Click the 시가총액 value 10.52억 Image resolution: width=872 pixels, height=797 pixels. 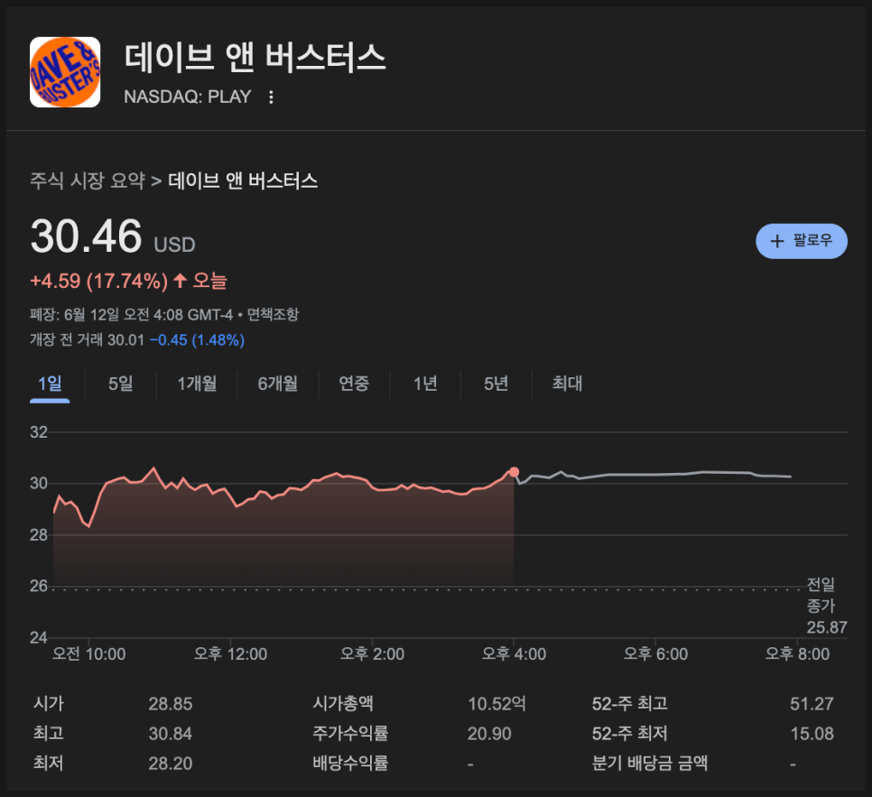[496, 704]
